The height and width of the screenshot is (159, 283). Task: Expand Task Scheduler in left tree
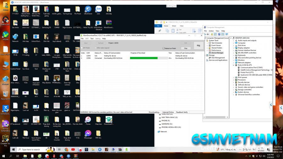[x=207, y=43]
